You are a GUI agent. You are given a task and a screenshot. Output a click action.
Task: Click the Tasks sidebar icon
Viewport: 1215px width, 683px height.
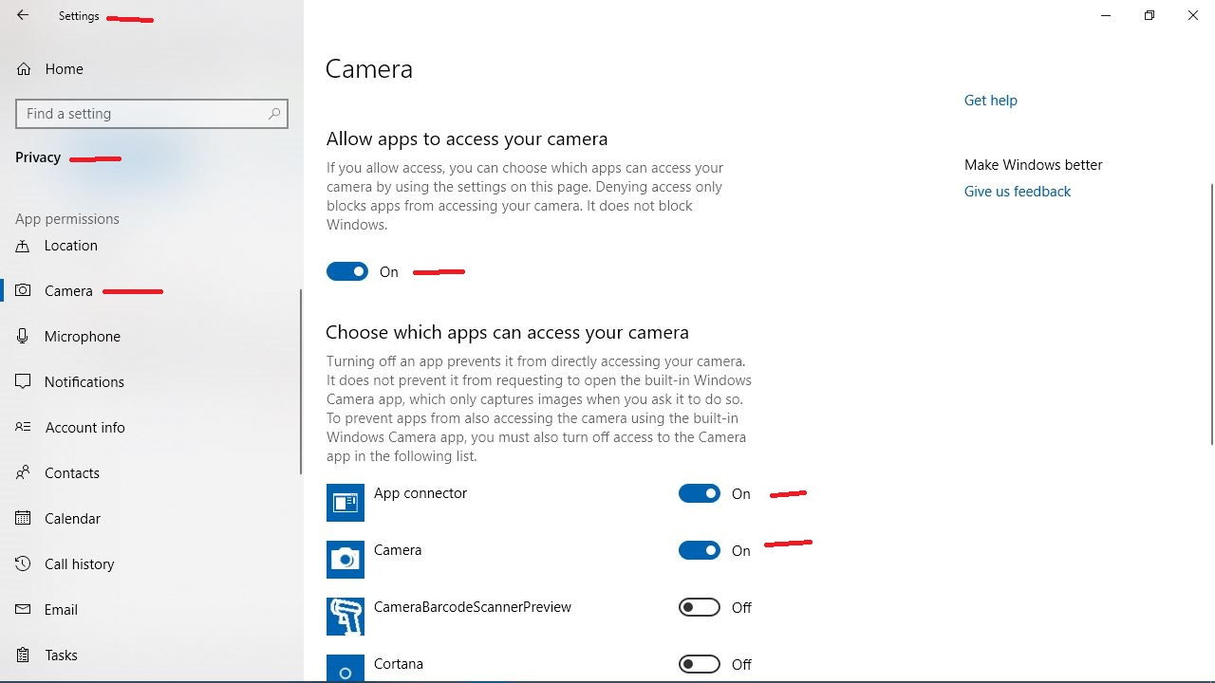click(x=24, y=655)
